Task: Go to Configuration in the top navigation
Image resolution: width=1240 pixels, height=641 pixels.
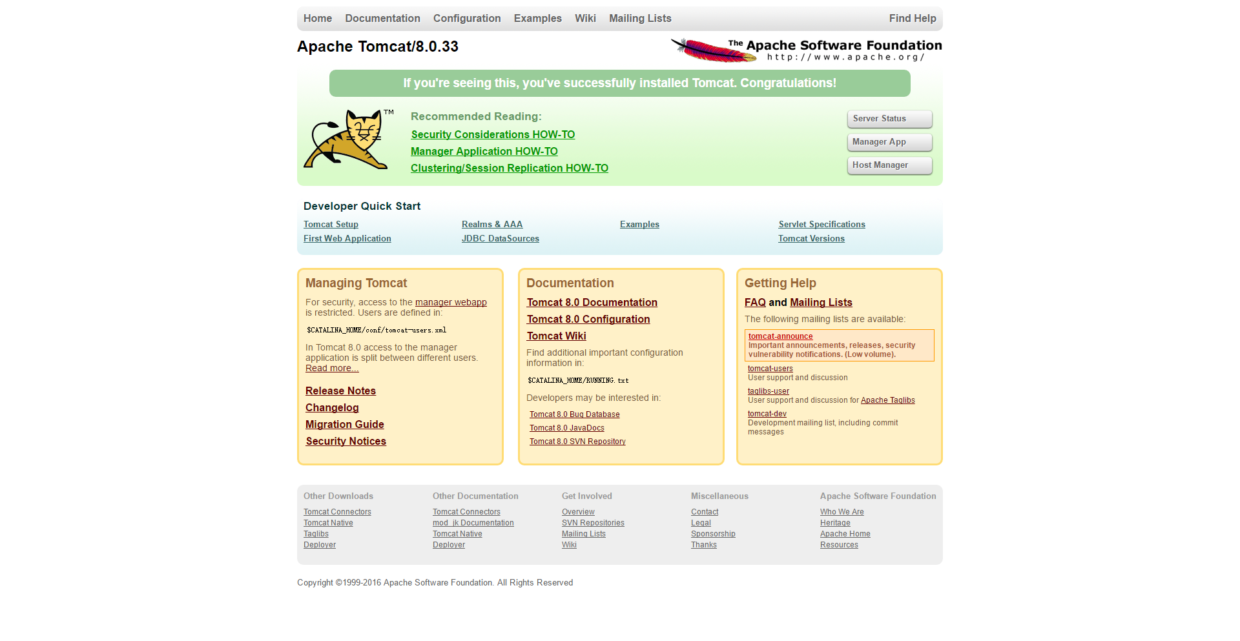Action: 467,19
